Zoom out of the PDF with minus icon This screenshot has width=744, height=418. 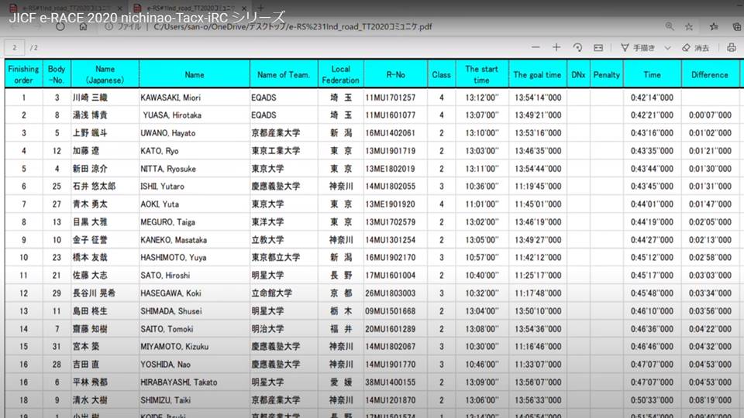pyautogui.click(x=536, y=47)
